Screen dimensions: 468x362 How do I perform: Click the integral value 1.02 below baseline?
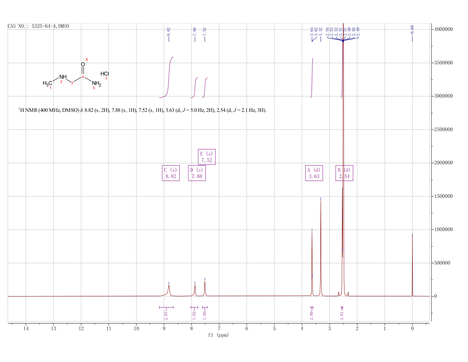(x=194, y=315)
